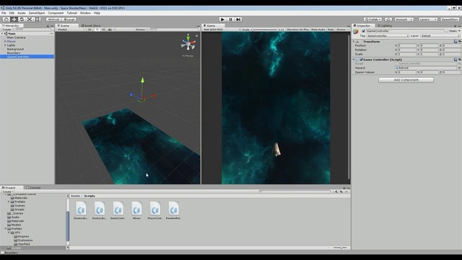462x260 pixels.
Task: Toggle the Project panel lock icon
Action: coord(344,188)
